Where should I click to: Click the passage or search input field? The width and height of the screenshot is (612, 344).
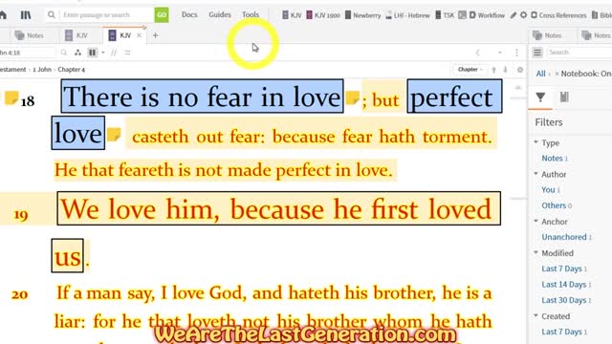pyautogui.click(x=106, y=15)
